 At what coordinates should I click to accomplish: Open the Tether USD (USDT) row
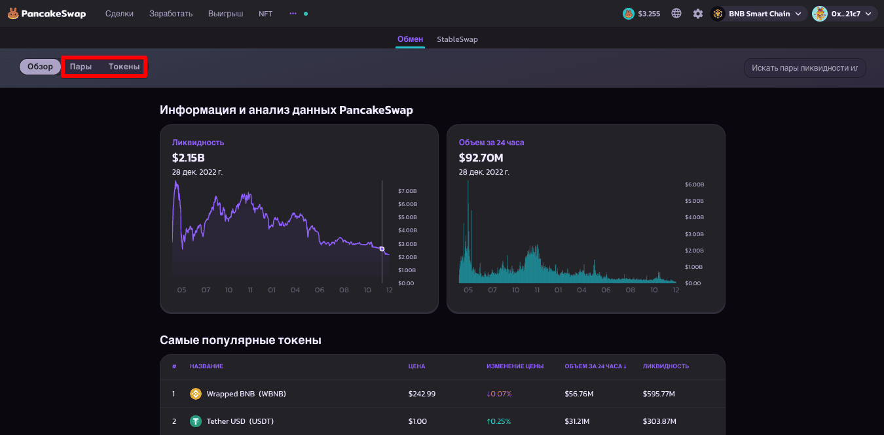point(443,421)
